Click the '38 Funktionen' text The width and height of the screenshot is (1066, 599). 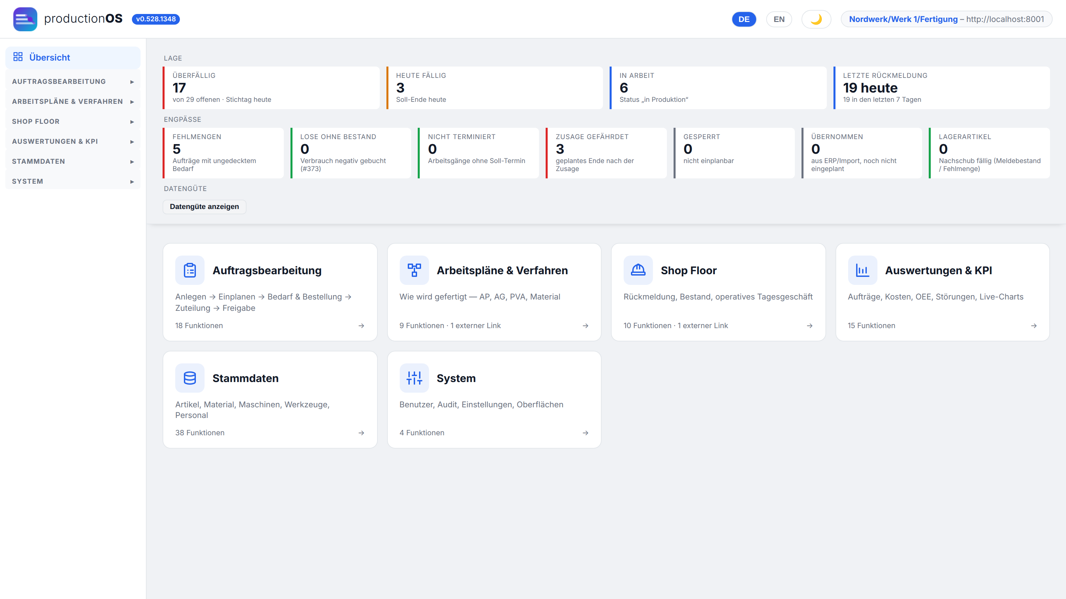click(200, 433)
